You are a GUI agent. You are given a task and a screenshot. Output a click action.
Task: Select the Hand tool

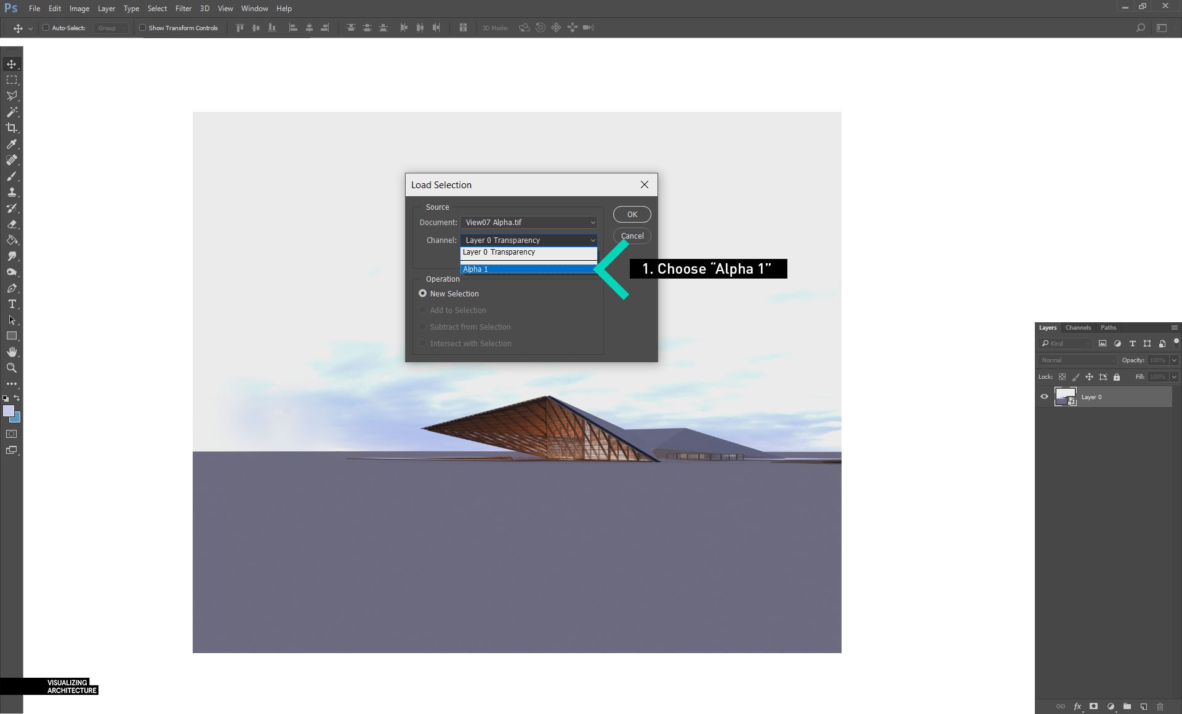[x=12, y=352]
